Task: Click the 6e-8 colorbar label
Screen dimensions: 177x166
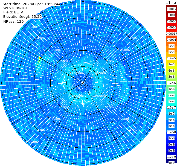Action: [x=172, y=120]
